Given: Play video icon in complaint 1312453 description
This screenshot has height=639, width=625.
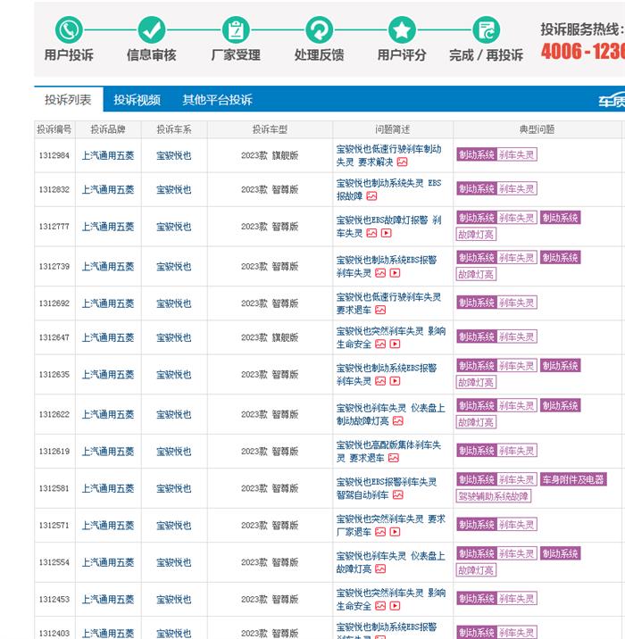Looking at the screenshot, I should 395,606.
